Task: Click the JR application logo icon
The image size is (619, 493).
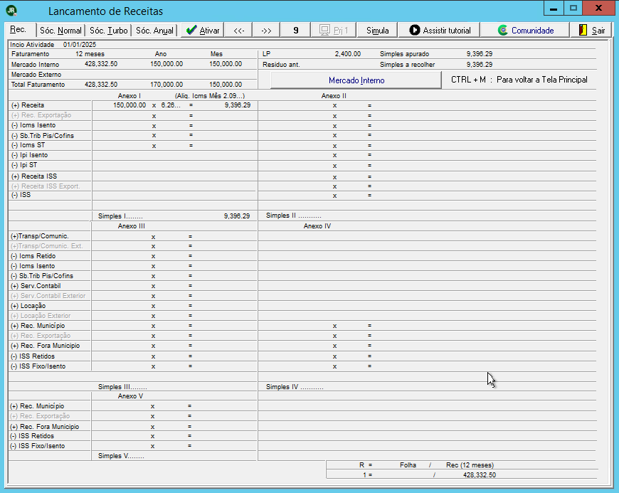Action: click(11, 11)
